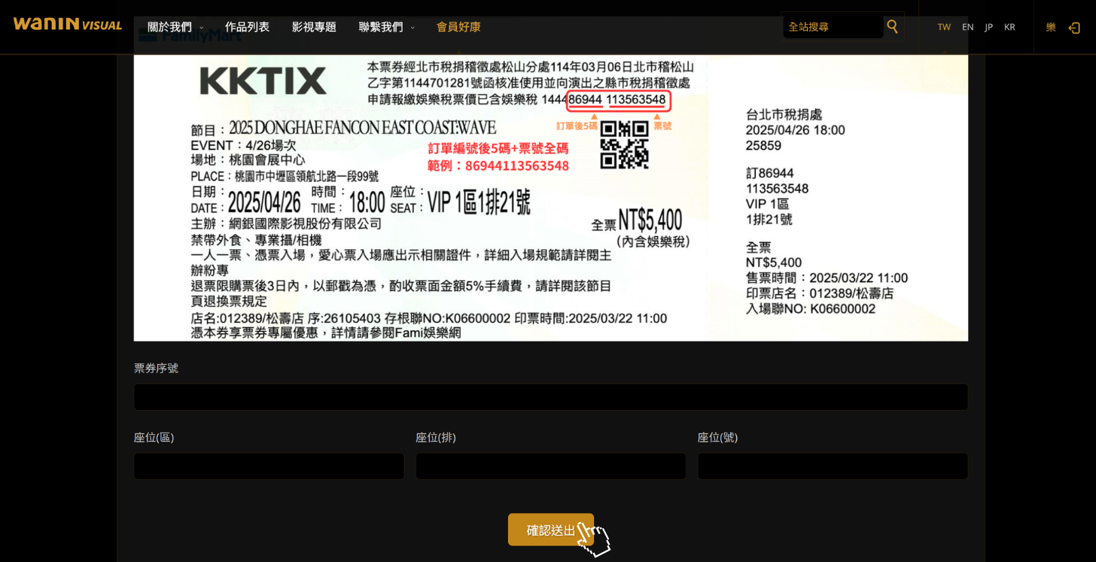Expand the 聯繫我們 dropdown
The height and width of the screenshot is (562, 1096).
click(x=387, y=27)
